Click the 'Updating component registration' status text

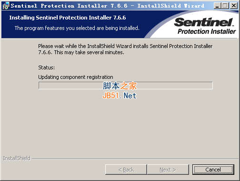point(76,77)
